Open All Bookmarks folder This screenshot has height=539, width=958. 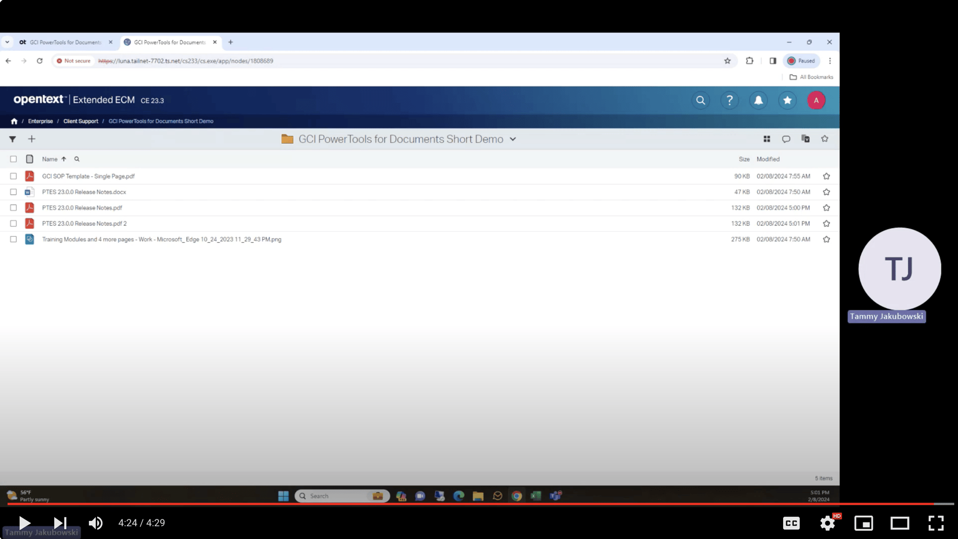pyautogui.click(x=811, y=77)
